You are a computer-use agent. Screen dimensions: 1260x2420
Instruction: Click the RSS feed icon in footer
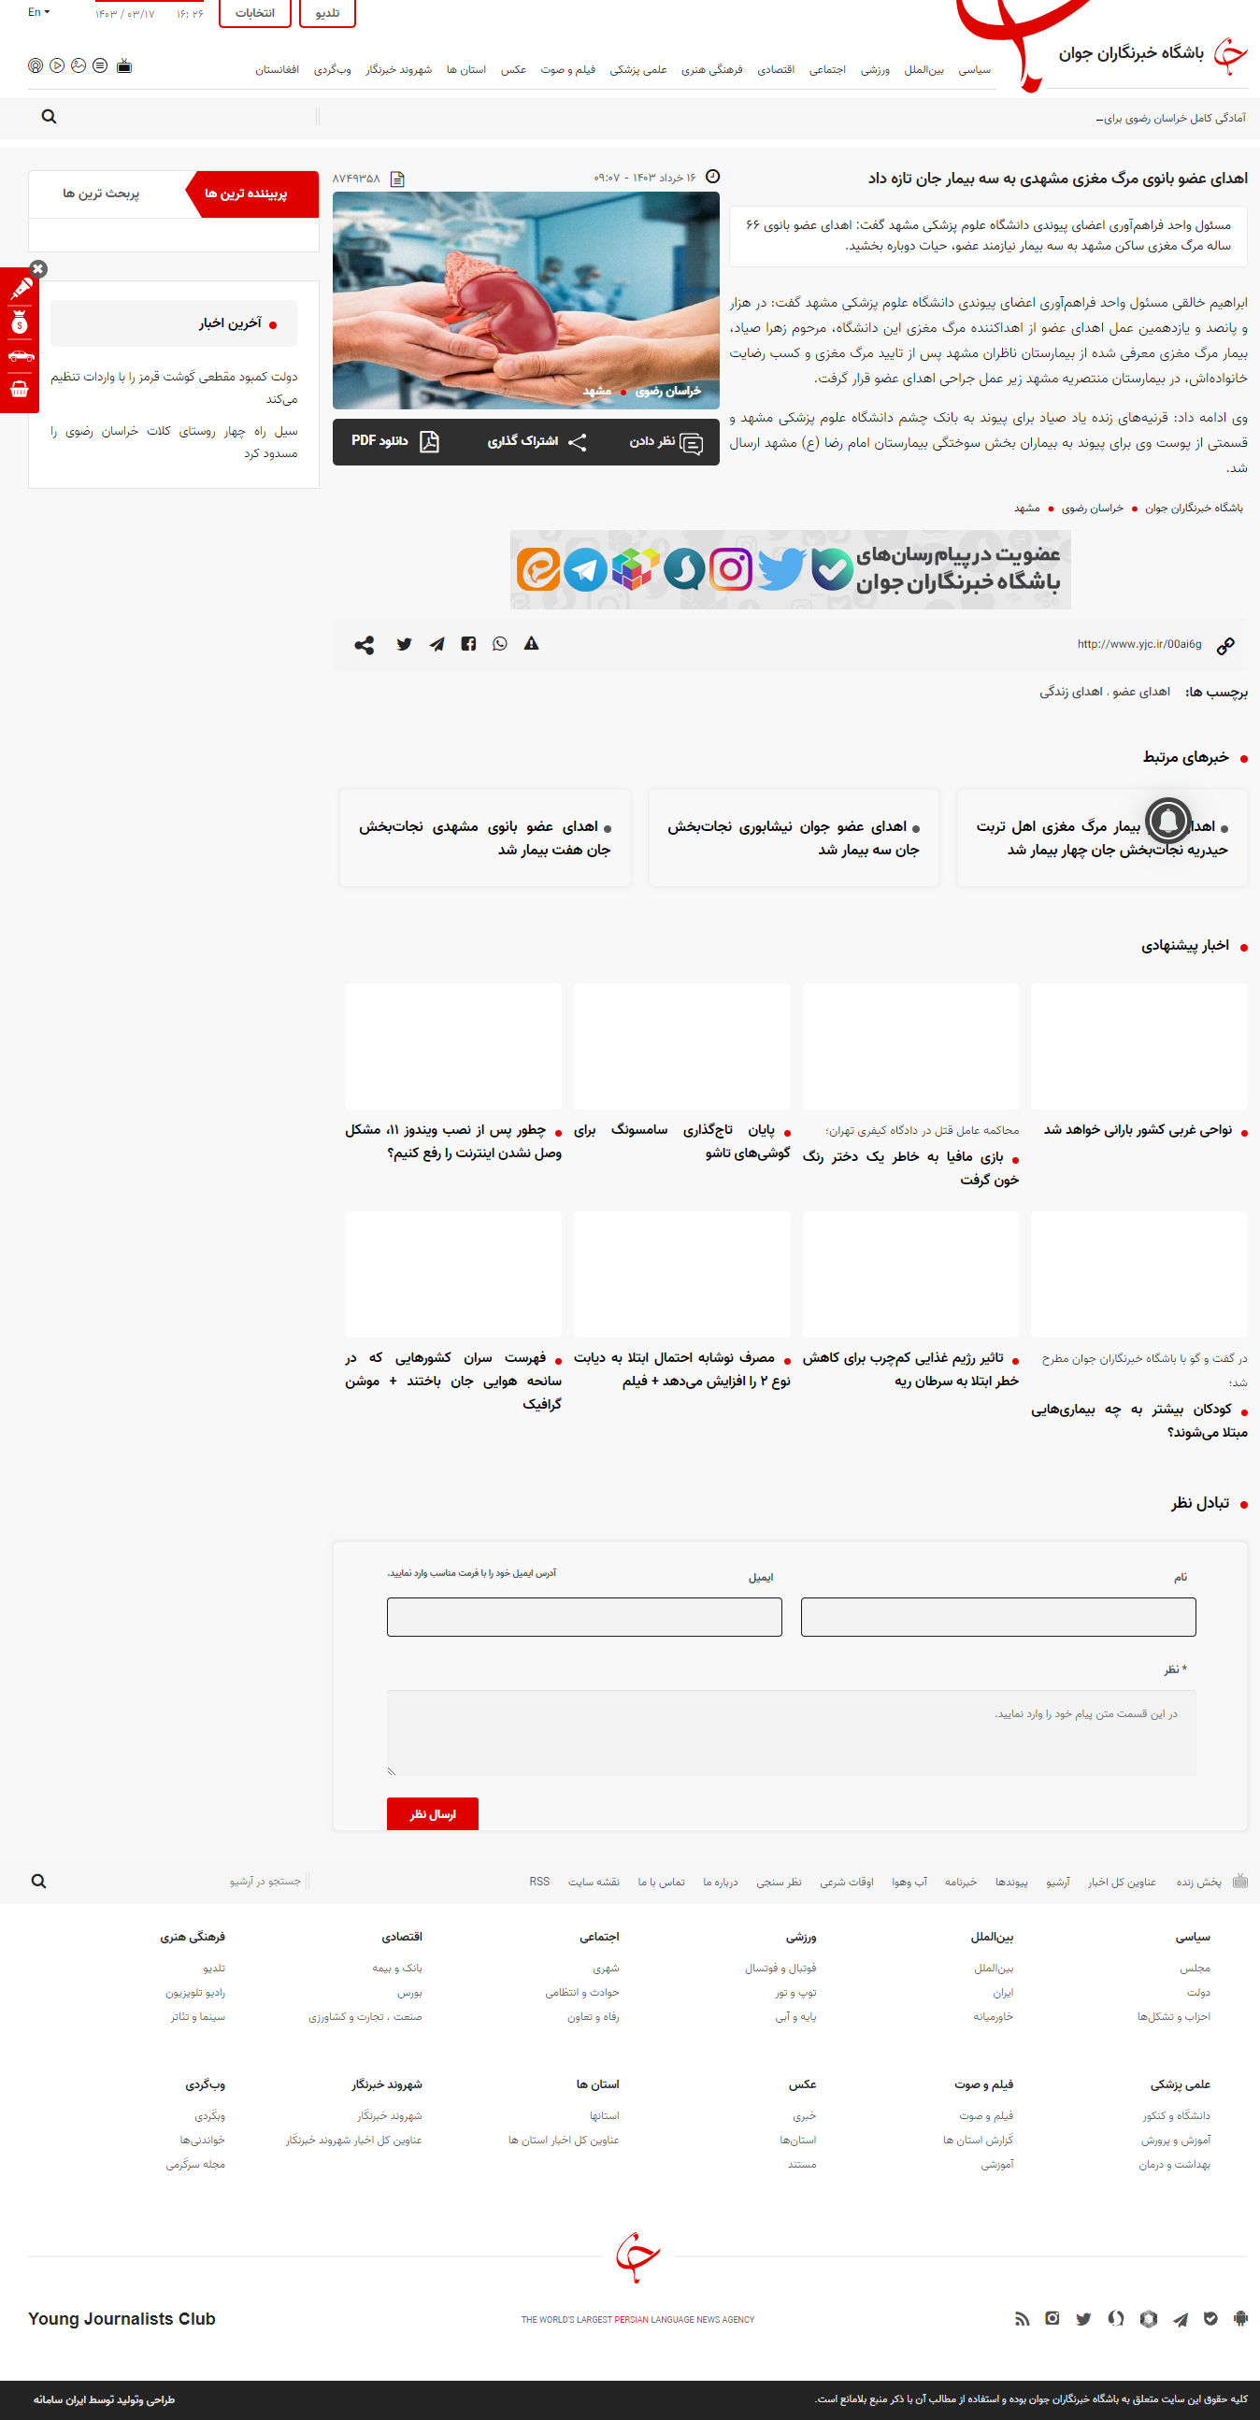(x=1022, y=2318)
